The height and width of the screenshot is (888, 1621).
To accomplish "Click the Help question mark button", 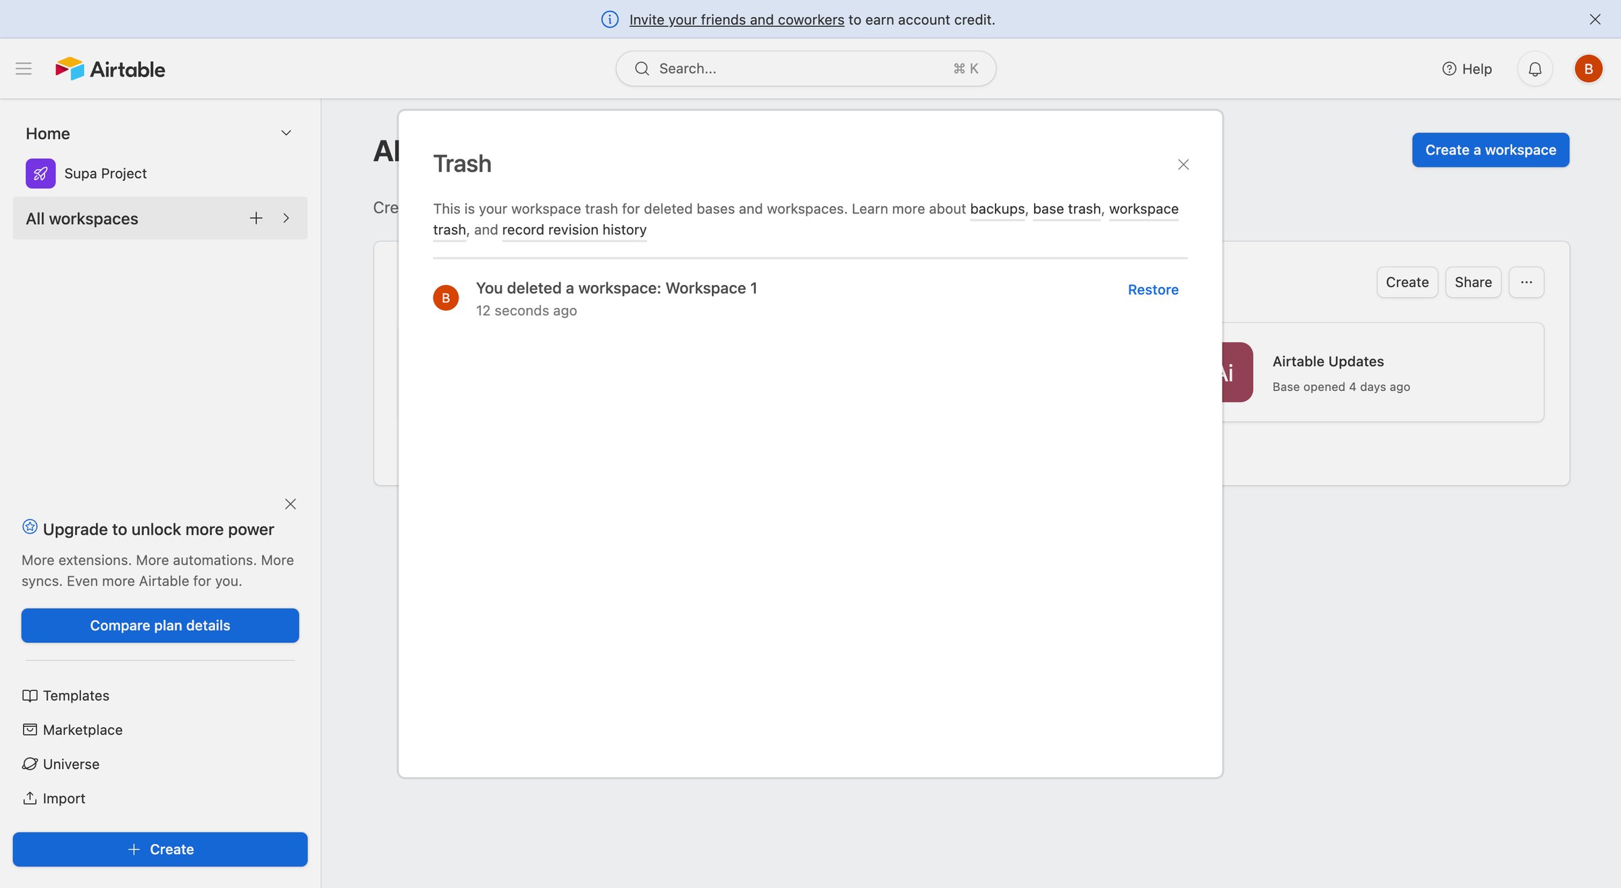I will 1466,69.
